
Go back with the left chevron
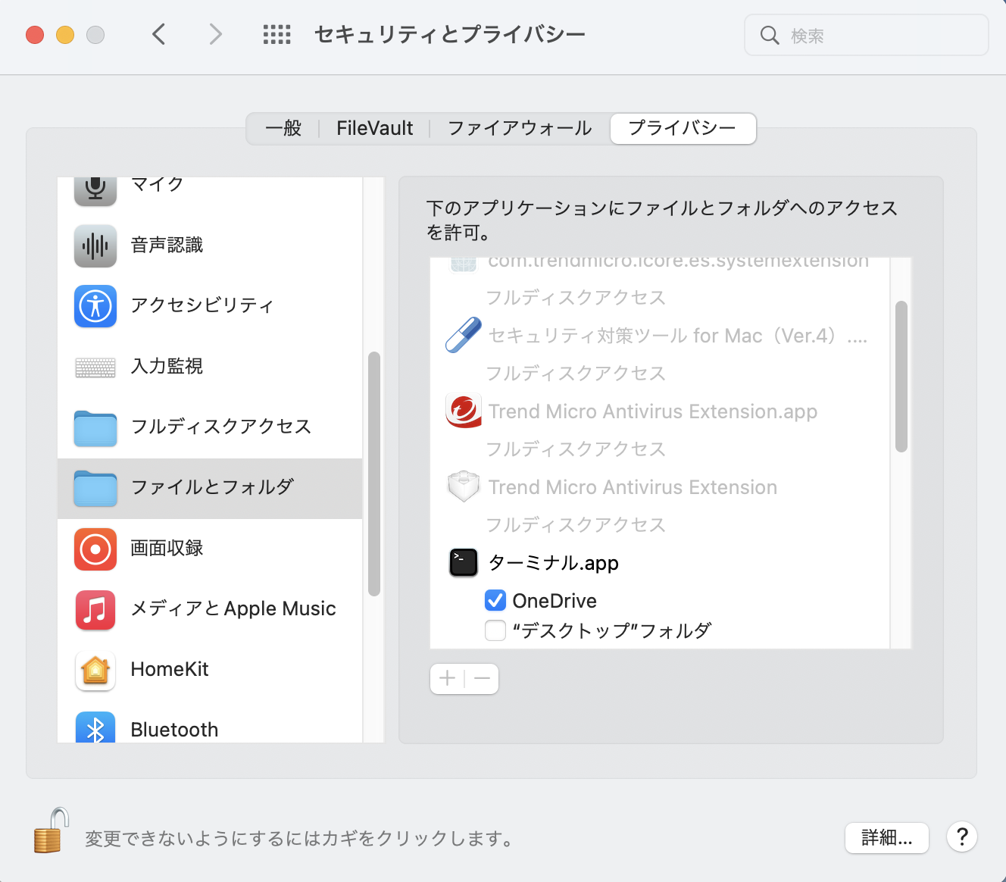(x=158, y=34)
